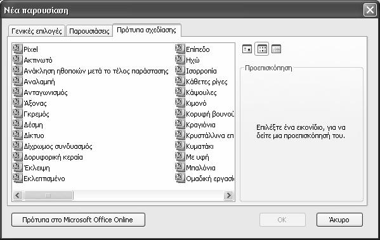Screen dimensions: 380x240
Task: Click the icon next to Αναλαμπή
Action: [x=18, y=81]
